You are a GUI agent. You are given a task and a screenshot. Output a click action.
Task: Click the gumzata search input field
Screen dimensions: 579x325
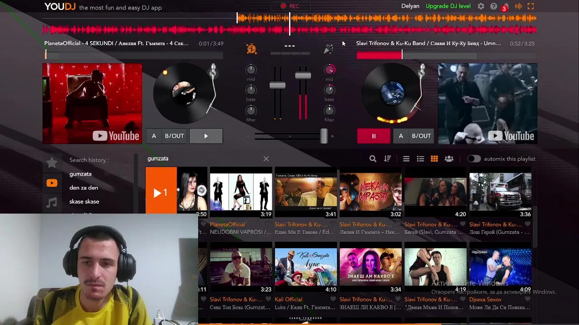pyautogui.click(x=204, y=159)
